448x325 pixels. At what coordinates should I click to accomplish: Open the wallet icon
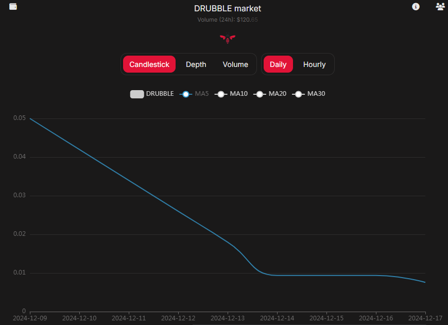point(13,7)
